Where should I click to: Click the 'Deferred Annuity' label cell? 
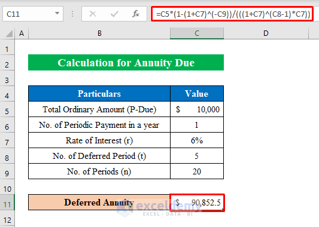click(99, 203)
